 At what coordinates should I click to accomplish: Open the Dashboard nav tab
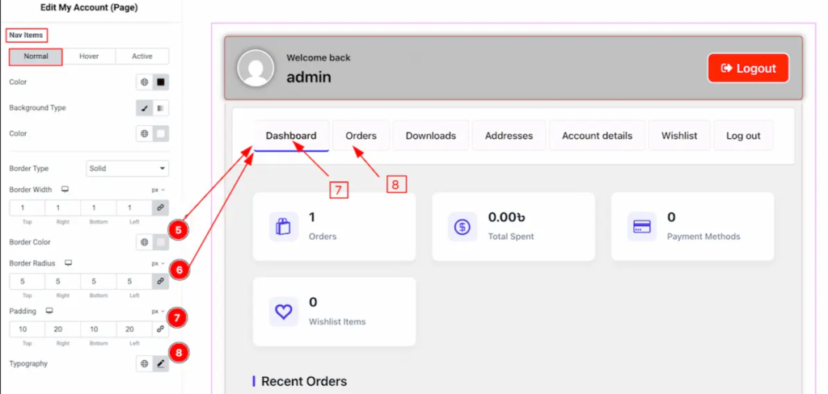[x=291, y=136]
